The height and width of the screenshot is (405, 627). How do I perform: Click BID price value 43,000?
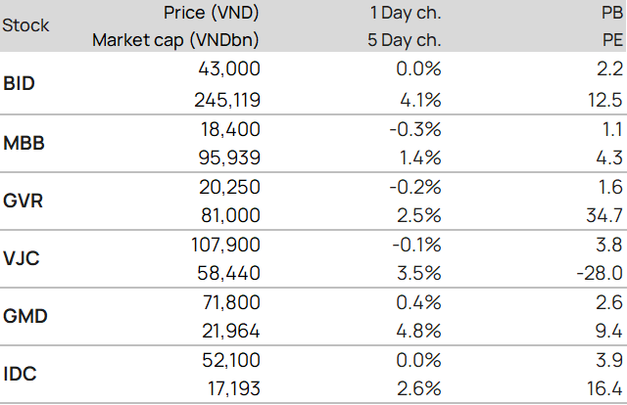pyautogui.click(x=228, y=68)
